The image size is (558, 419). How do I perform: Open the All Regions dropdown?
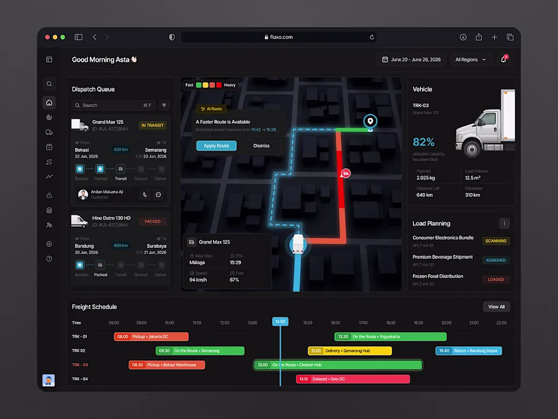click(x=470, y=59)
